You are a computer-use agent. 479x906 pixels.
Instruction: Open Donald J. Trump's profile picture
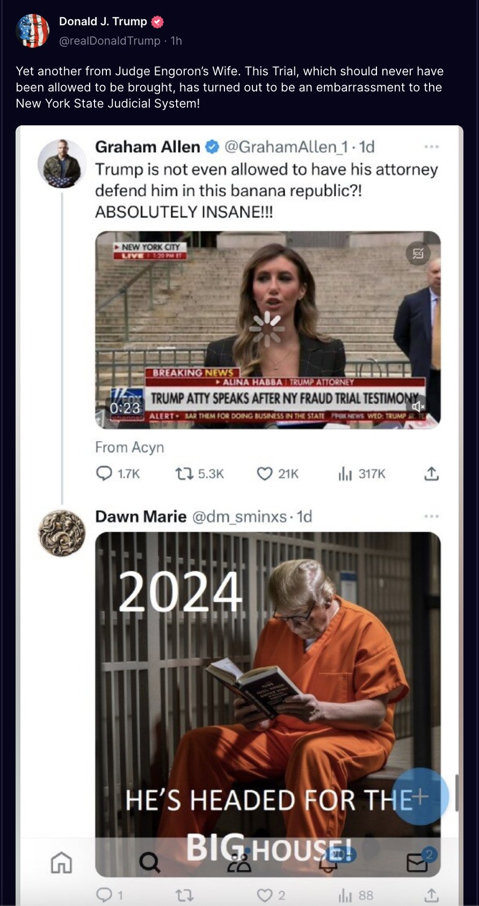[x=33, y=31]
